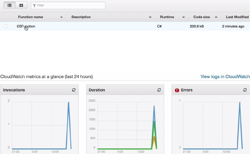The image size is (250, 154).
Task: Refresh the Duration chart
Action: (159, 90)
